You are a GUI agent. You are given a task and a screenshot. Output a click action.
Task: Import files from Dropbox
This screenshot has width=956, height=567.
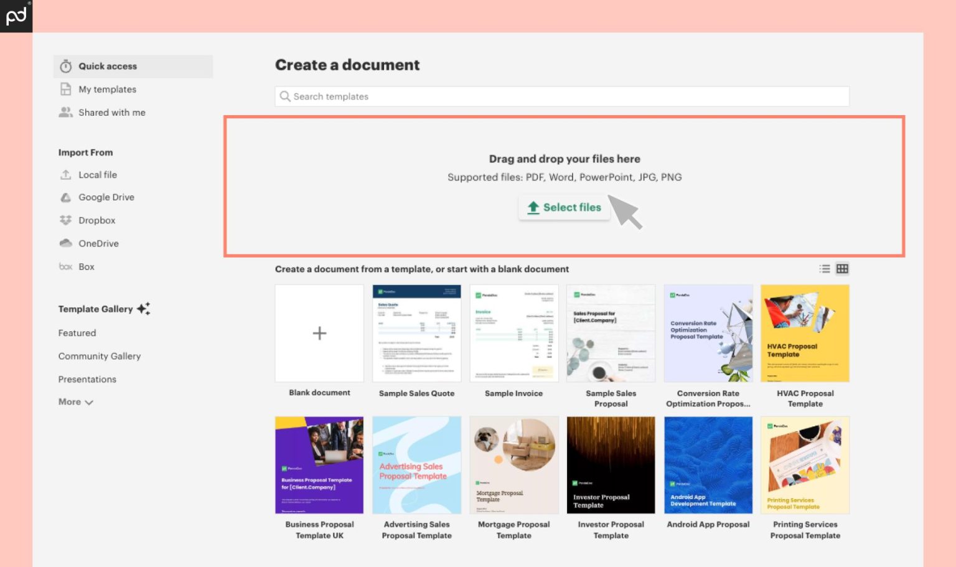pos(96,220)
